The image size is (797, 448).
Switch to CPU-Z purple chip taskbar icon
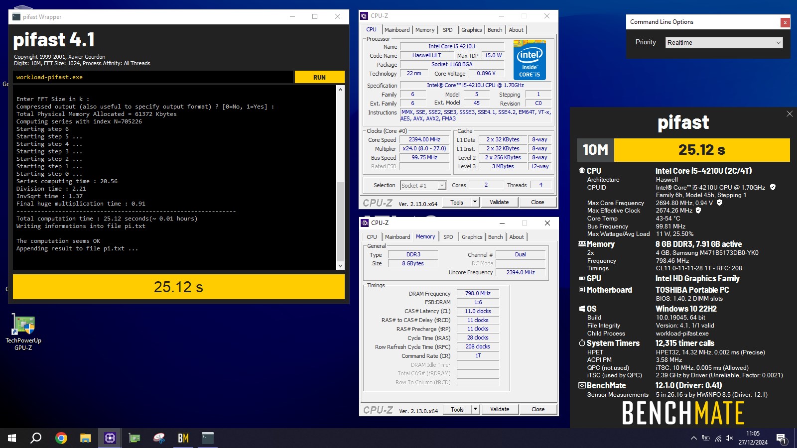coord(110,438)
